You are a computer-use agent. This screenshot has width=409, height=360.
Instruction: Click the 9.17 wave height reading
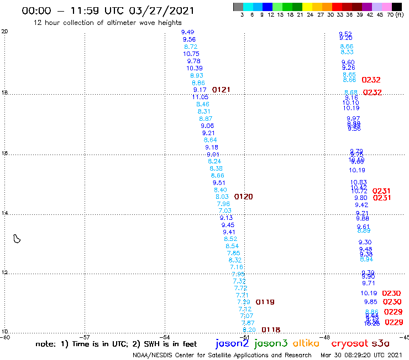[x=200, y=90]
